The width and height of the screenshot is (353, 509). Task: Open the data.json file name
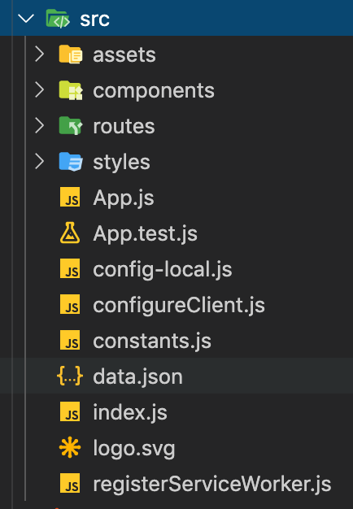pyautogui.click(x=137, y=376)
